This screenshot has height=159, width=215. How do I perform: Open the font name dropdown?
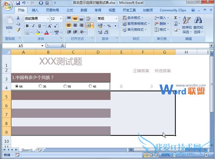(48, 19)
